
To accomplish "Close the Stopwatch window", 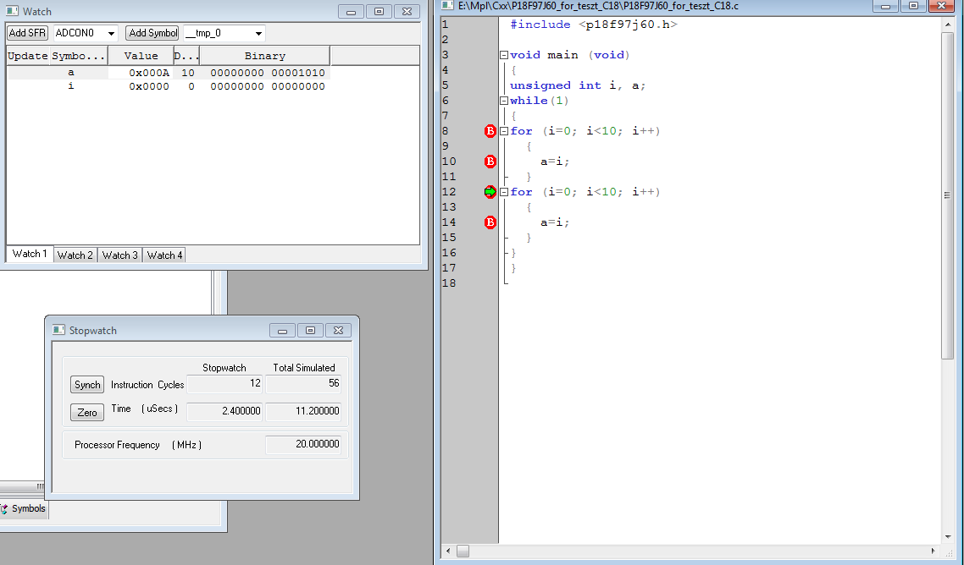I will [x=338, y=331].
